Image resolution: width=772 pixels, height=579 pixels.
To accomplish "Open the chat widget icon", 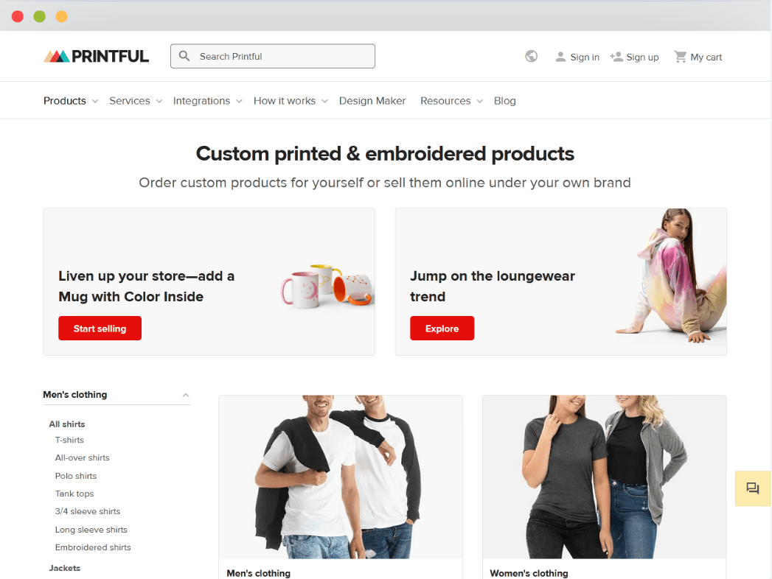I will [752, 488].
